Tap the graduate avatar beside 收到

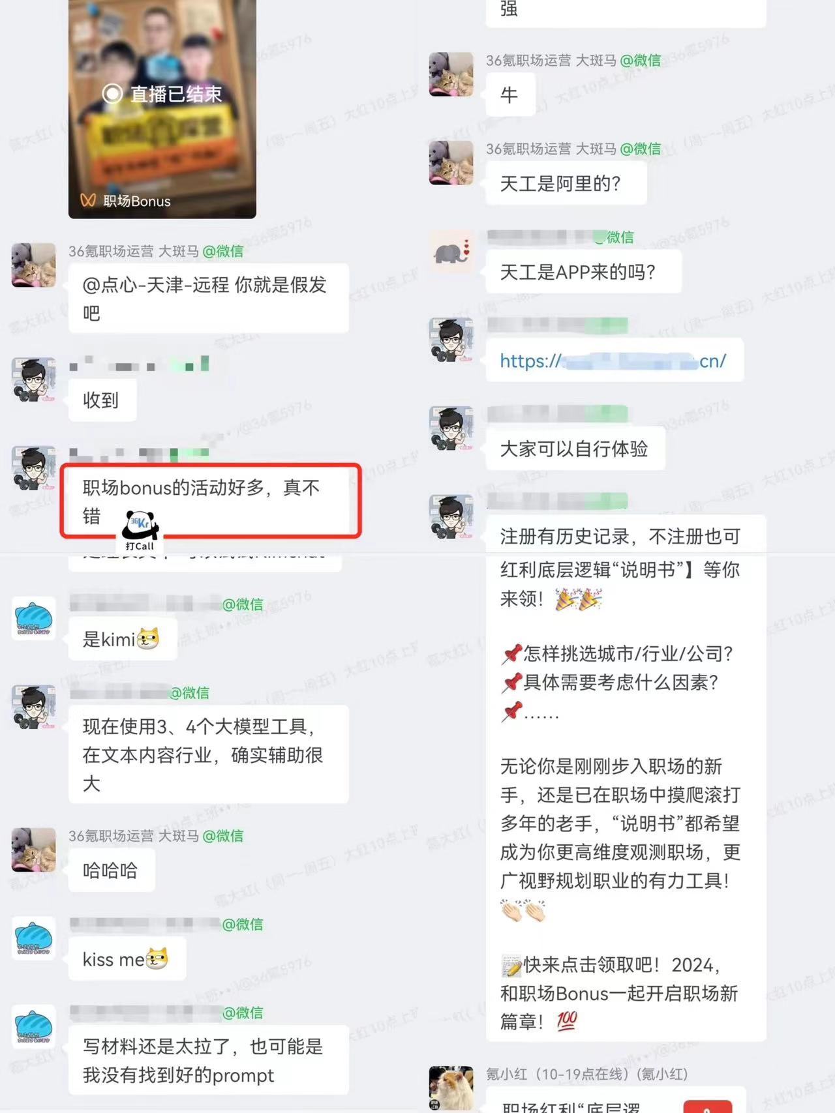point(34,379)
